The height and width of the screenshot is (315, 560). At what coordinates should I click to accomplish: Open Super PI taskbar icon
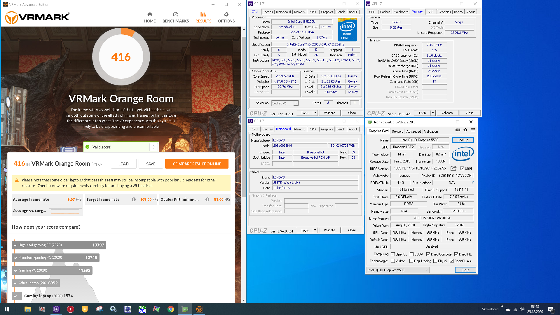click(142, 309)
